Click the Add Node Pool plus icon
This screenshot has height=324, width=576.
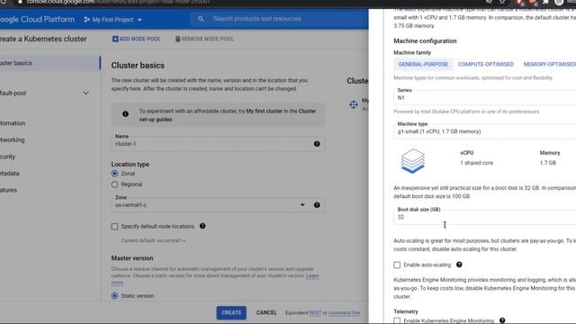coord(115,39)
